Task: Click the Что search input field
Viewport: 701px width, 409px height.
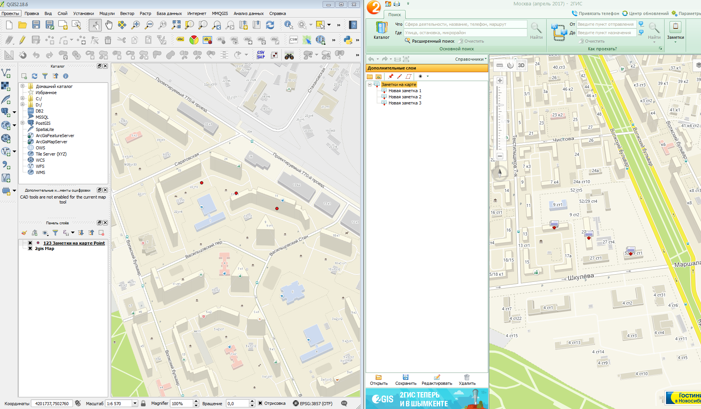Action: 465,24
